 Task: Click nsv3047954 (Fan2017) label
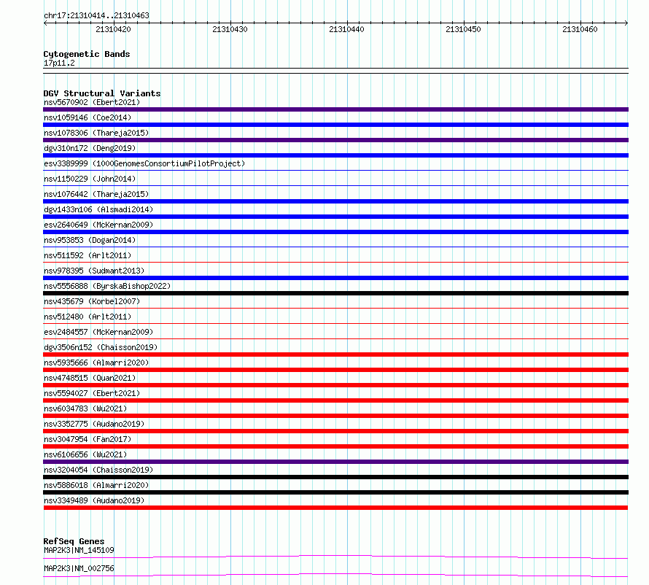pyautogui.click(x=88, y=439)
